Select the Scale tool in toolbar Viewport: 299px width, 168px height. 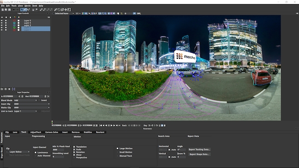click(62, 10)
